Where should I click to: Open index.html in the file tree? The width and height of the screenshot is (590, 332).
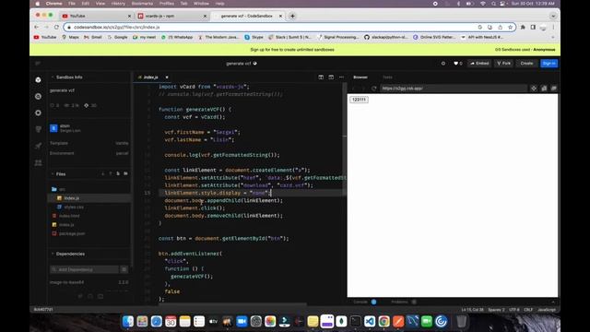point(69,216)
